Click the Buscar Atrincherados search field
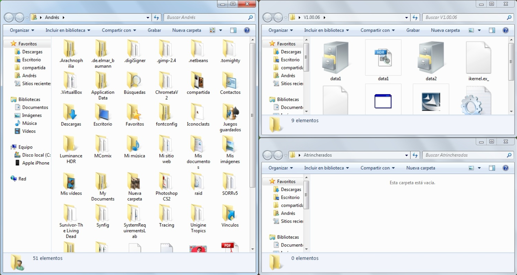517x275 pixels. point(468,155)
